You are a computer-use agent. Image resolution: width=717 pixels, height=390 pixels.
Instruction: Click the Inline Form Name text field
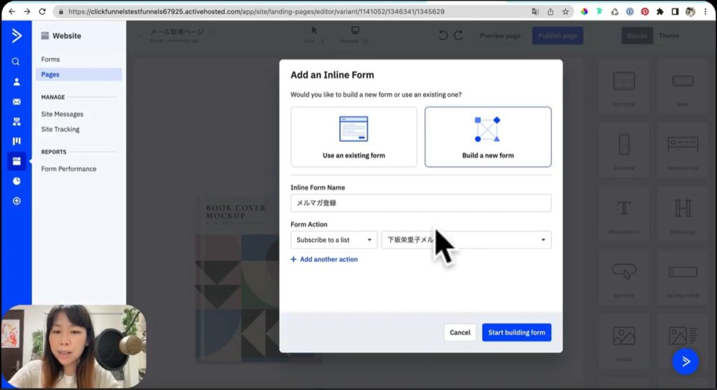click(x=420, y=203)
